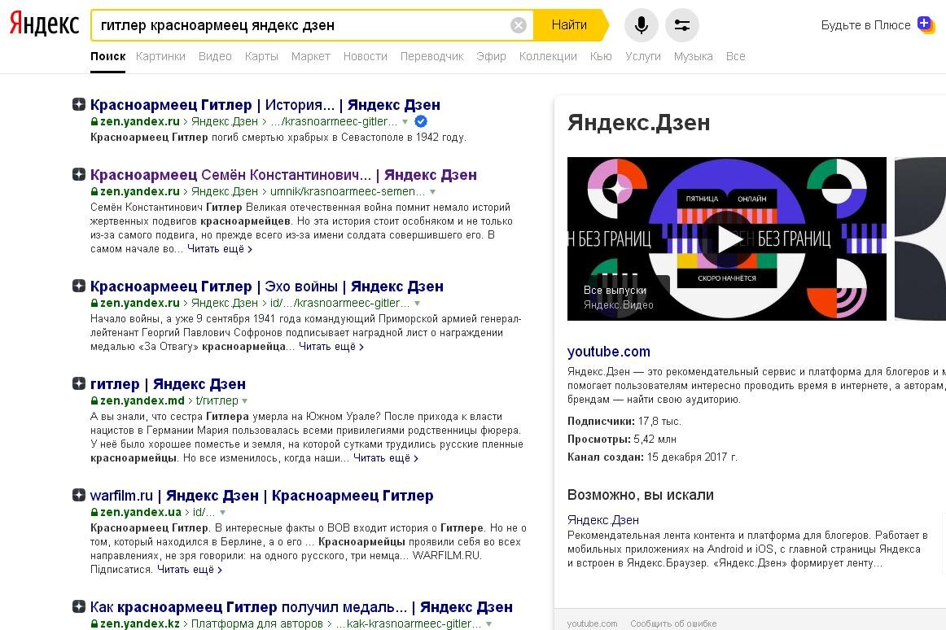Select the Поиск tab

tap(108, 56)
